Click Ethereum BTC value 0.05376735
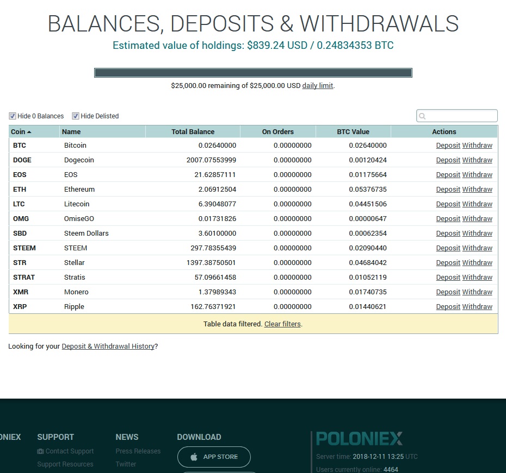Viewport: 506px width, 473px height. pos(368,190)
